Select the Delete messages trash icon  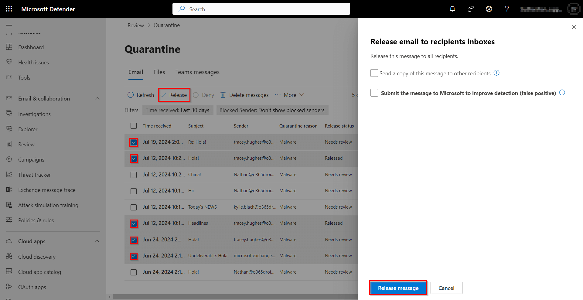click(x=223, y=95)
